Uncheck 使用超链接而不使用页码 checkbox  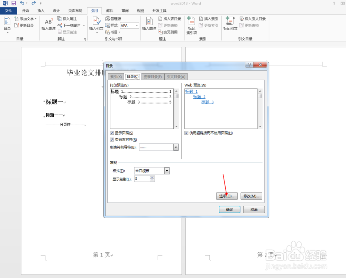point(186,133)
